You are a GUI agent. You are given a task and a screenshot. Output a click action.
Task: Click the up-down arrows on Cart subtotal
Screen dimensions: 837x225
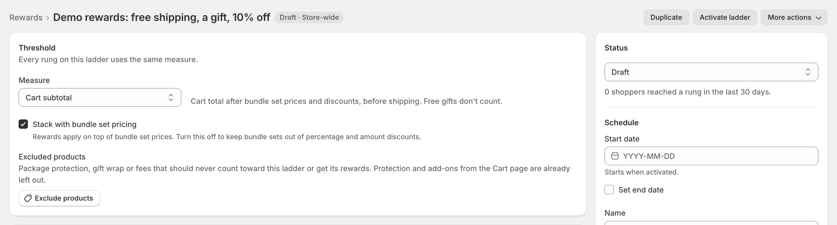(x=171, y=97)
